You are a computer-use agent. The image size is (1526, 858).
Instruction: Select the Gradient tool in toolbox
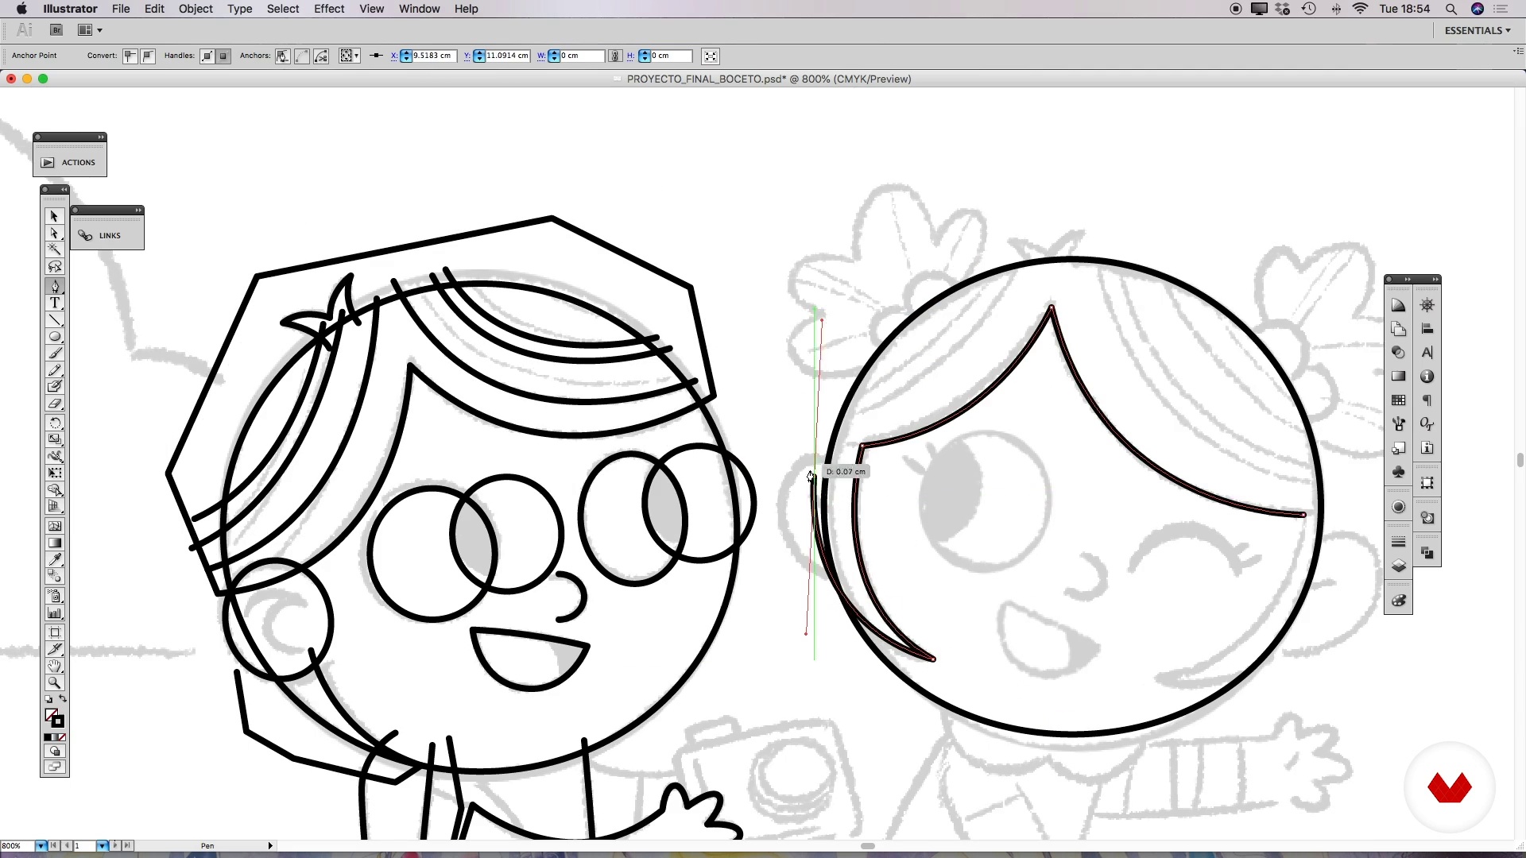click(54, 543)
